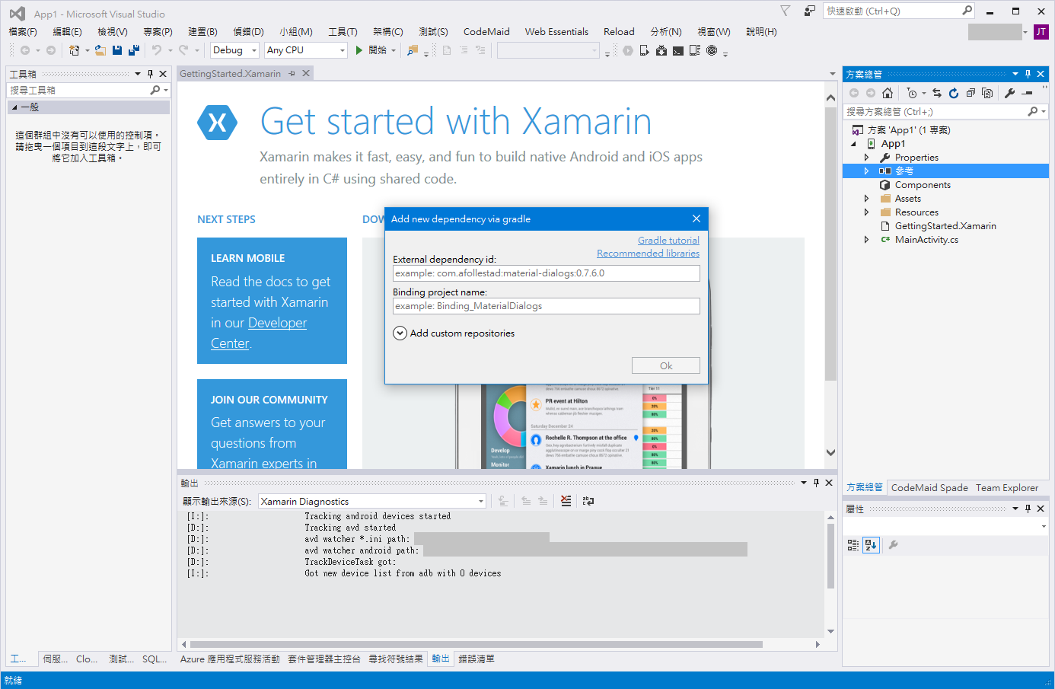Click the Properties wrench in Solution Explorer
Screen dimensions: 1055x689
pos(1009,93)
